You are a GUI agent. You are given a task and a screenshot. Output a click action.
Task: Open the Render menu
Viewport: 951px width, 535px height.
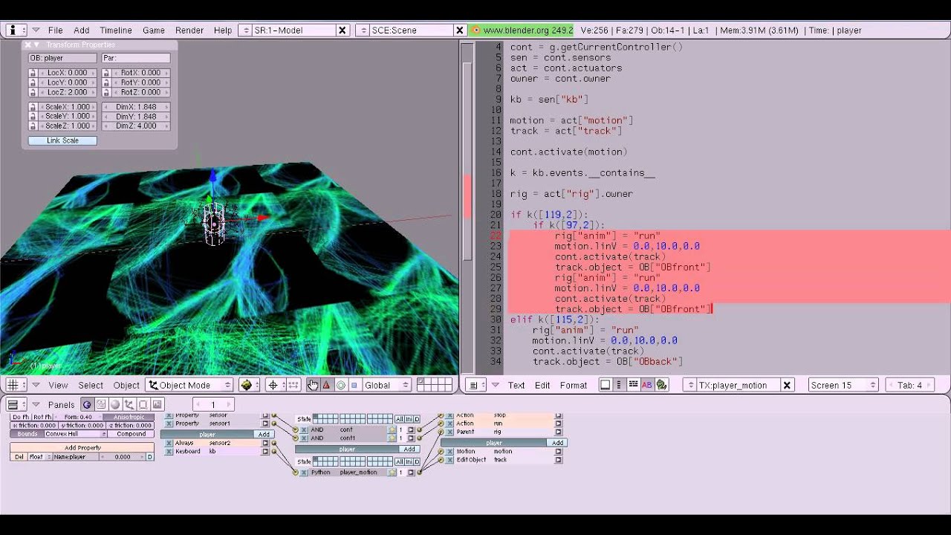[x=189, y=30]
